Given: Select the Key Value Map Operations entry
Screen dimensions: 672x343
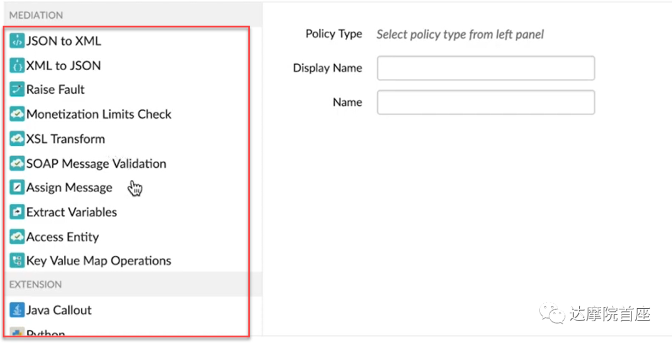Looking at the screenshot, I should pyautogui.click(x=98, y=261).
